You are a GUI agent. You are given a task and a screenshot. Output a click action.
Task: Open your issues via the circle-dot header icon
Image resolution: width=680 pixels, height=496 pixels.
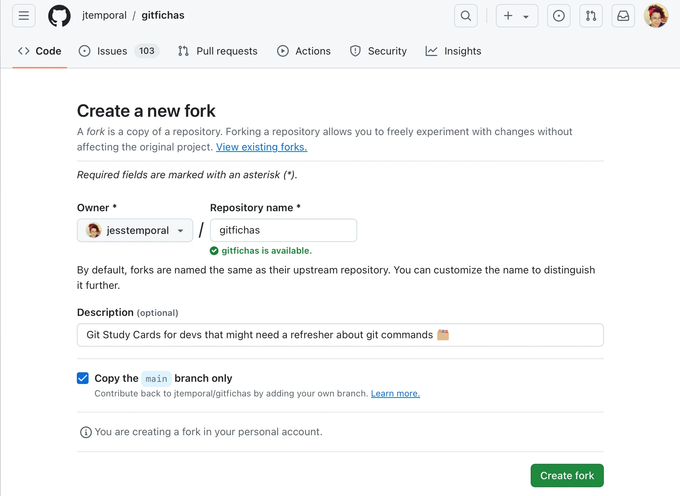[558, 16]
